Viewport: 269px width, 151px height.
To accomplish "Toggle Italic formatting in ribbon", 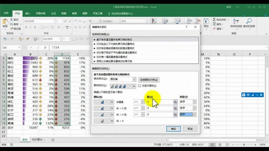I will (x=30, y=27).
